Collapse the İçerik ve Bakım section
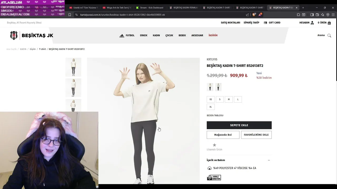This screenshot has height=189, width=337. tap(269, 160)
